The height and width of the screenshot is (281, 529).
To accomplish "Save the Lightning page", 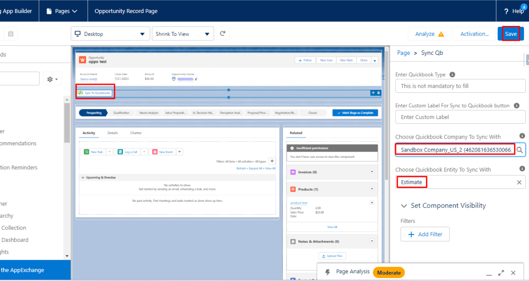I will pos(511,34).
